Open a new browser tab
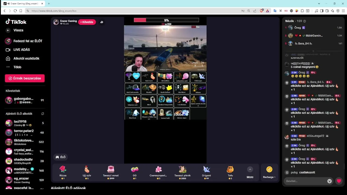 click(x=49, y=4)
